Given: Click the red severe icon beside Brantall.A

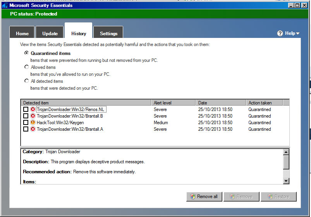Looking at the screenshot, I should click(33, 129).
